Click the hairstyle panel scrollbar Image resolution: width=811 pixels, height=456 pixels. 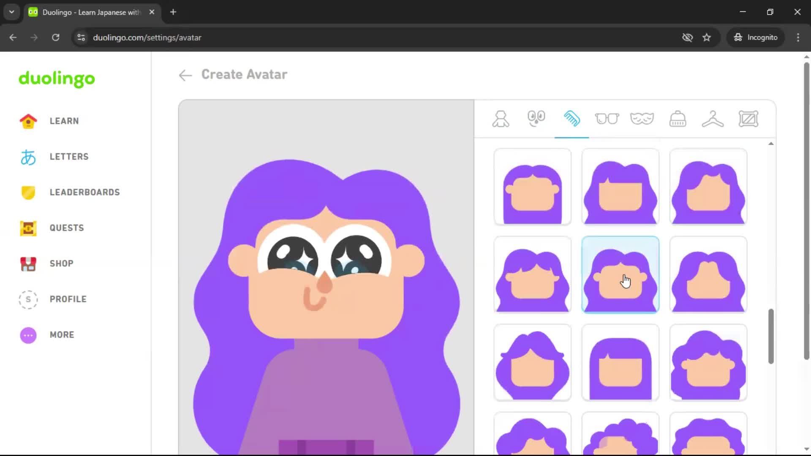(771, 334)
